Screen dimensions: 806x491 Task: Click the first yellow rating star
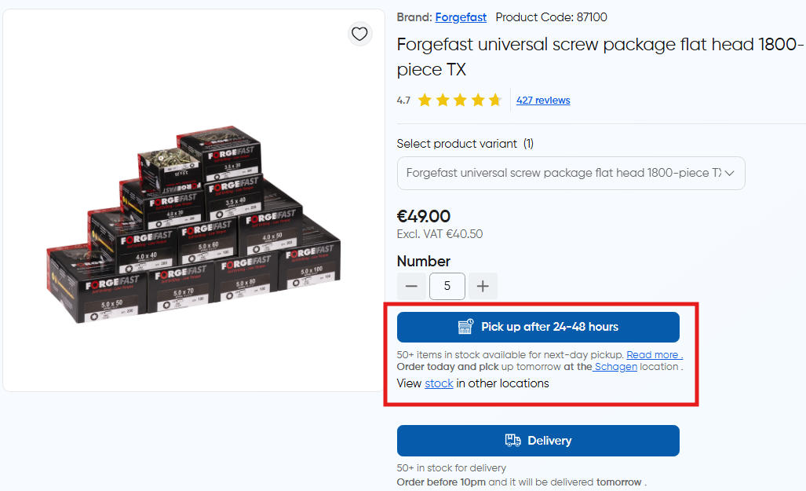tap(425, 101)
